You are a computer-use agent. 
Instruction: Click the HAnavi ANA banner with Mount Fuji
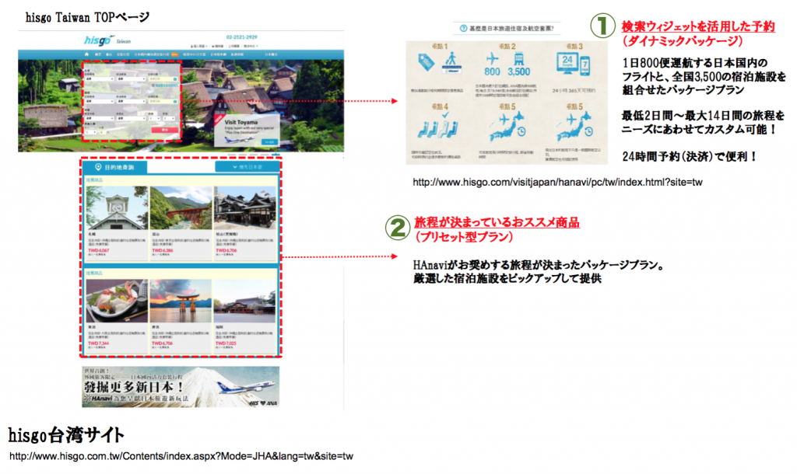pos(180,386)
